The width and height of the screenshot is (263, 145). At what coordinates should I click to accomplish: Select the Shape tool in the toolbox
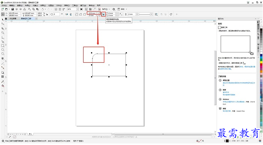(x=3, y=24)
